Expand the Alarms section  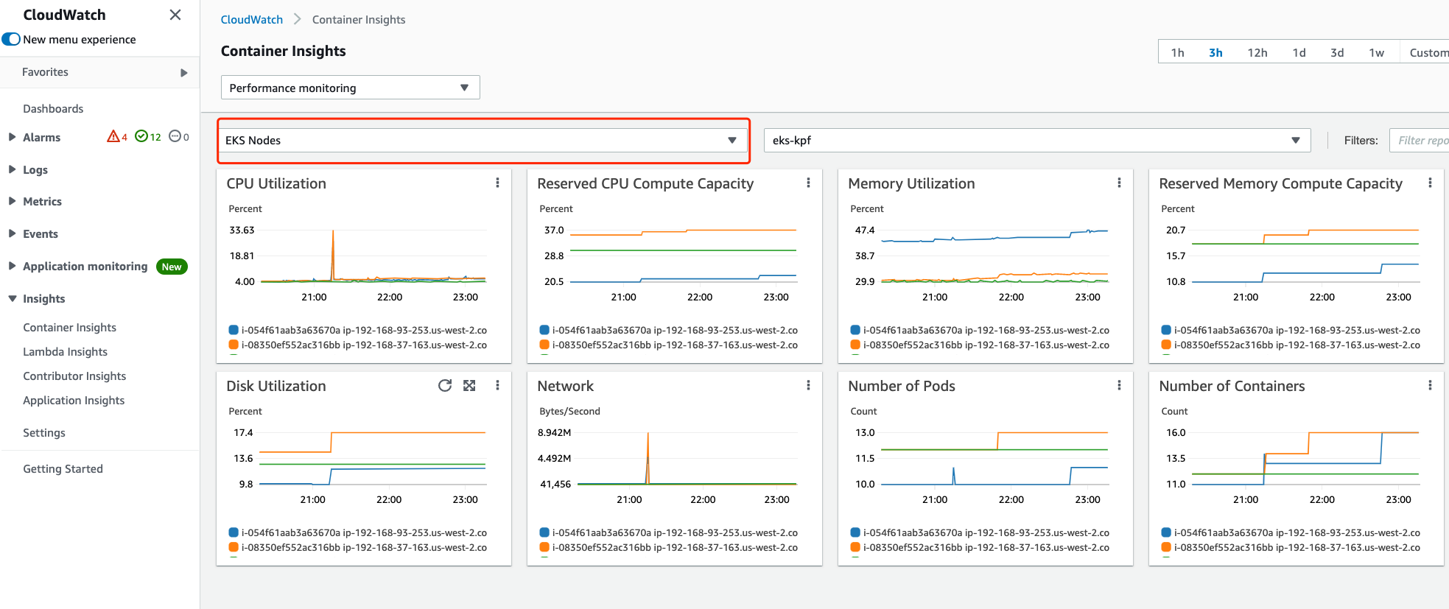tap(12, 137)
